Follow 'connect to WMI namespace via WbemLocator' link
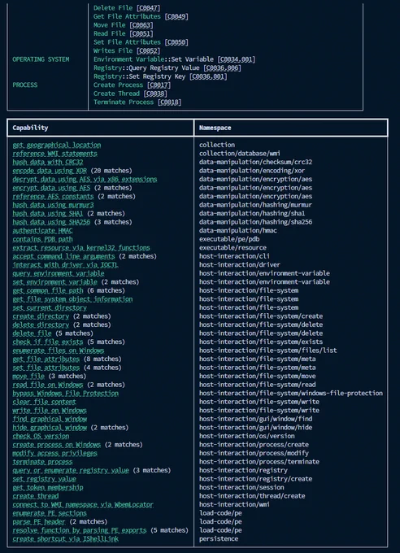The image size is (400, 553). [83, 504]
